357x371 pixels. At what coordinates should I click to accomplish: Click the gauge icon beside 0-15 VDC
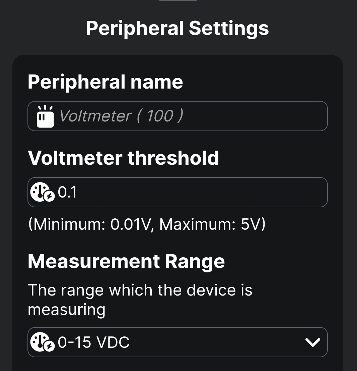39,341
